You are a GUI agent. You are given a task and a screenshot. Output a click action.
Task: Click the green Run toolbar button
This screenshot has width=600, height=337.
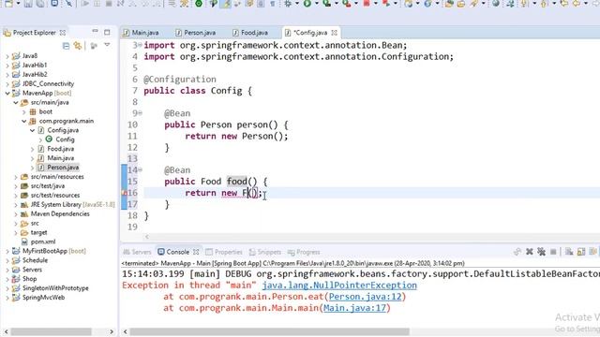click(x=307, y=4)
